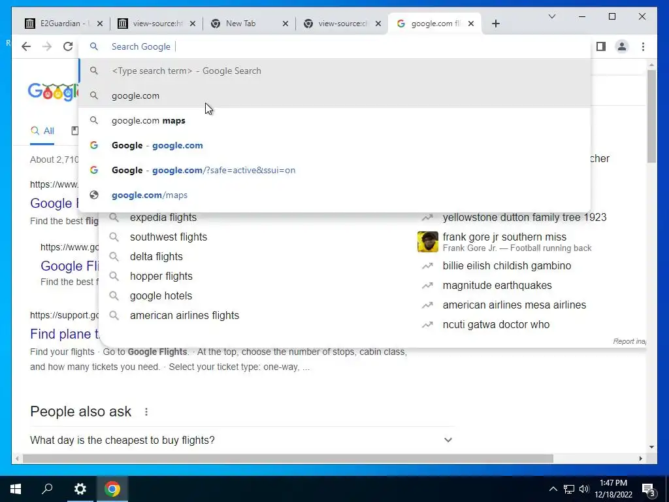Close the first view-source tab
The width and height of the screenshot is (669, 502).
[193, 24]
